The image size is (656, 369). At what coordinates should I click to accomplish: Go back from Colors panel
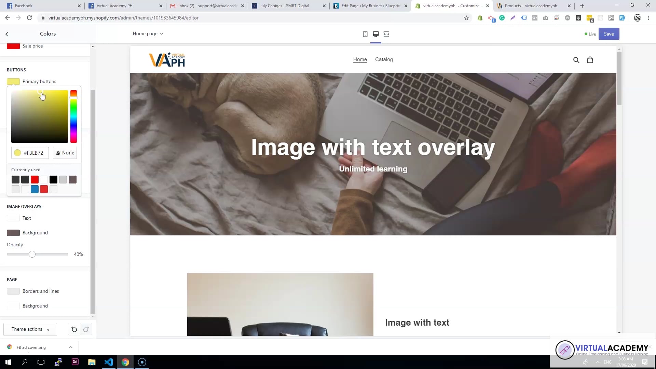pos(7,34)
